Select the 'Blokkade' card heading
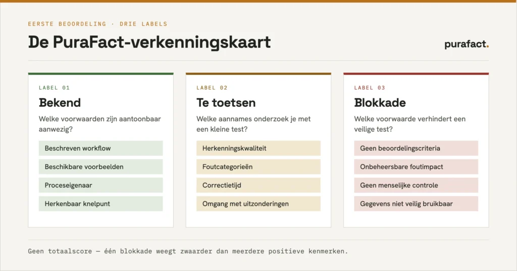Image resolution: width=517 pixels, height=271 pixels. pyautogui.click(x=380, y=103)
